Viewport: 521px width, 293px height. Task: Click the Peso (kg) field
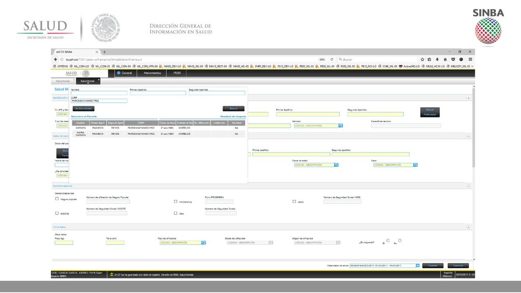(64, 243)
